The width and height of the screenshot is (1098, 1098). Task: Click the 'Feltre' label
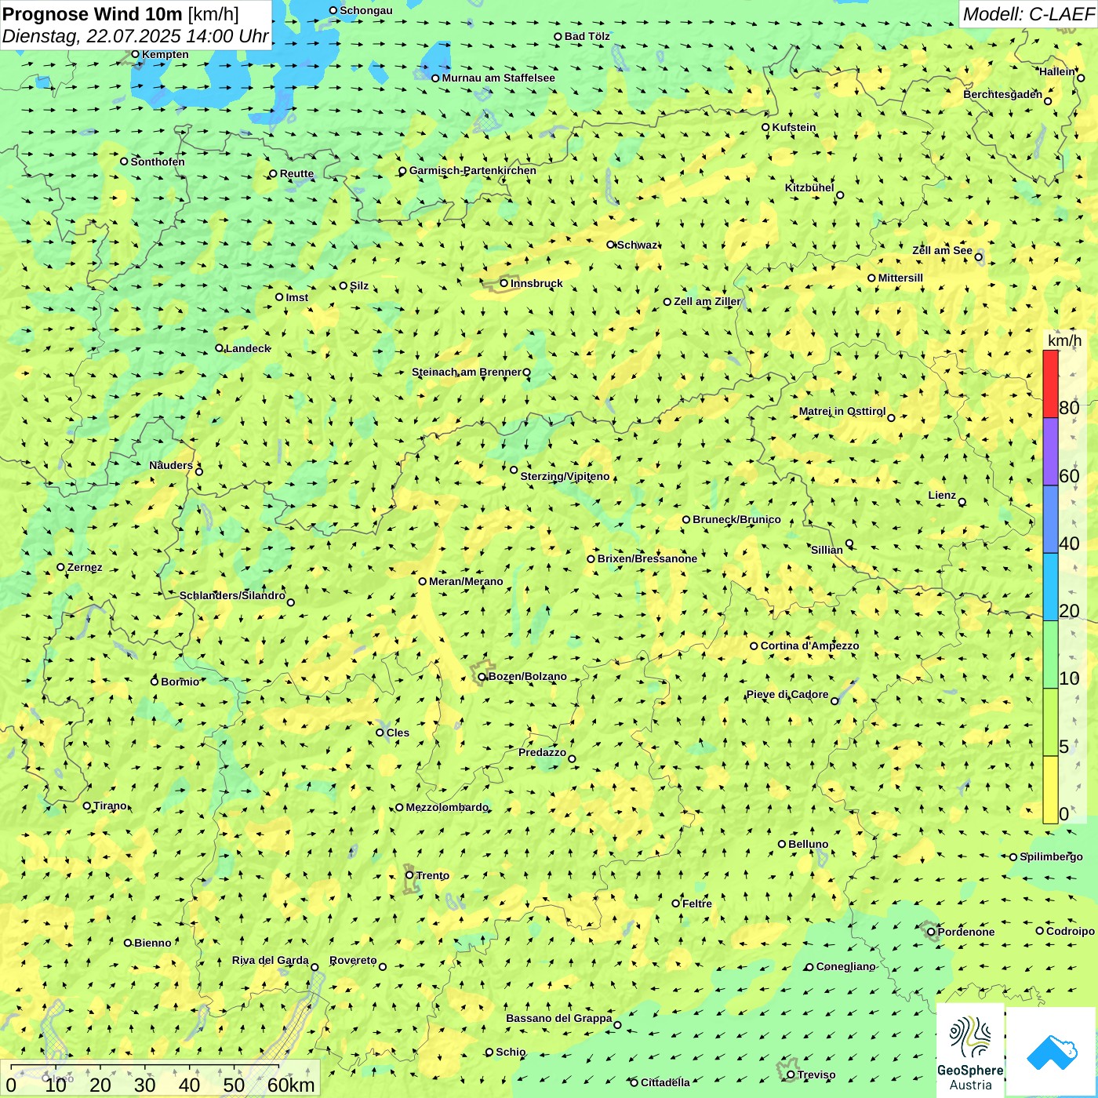(697, 903)
